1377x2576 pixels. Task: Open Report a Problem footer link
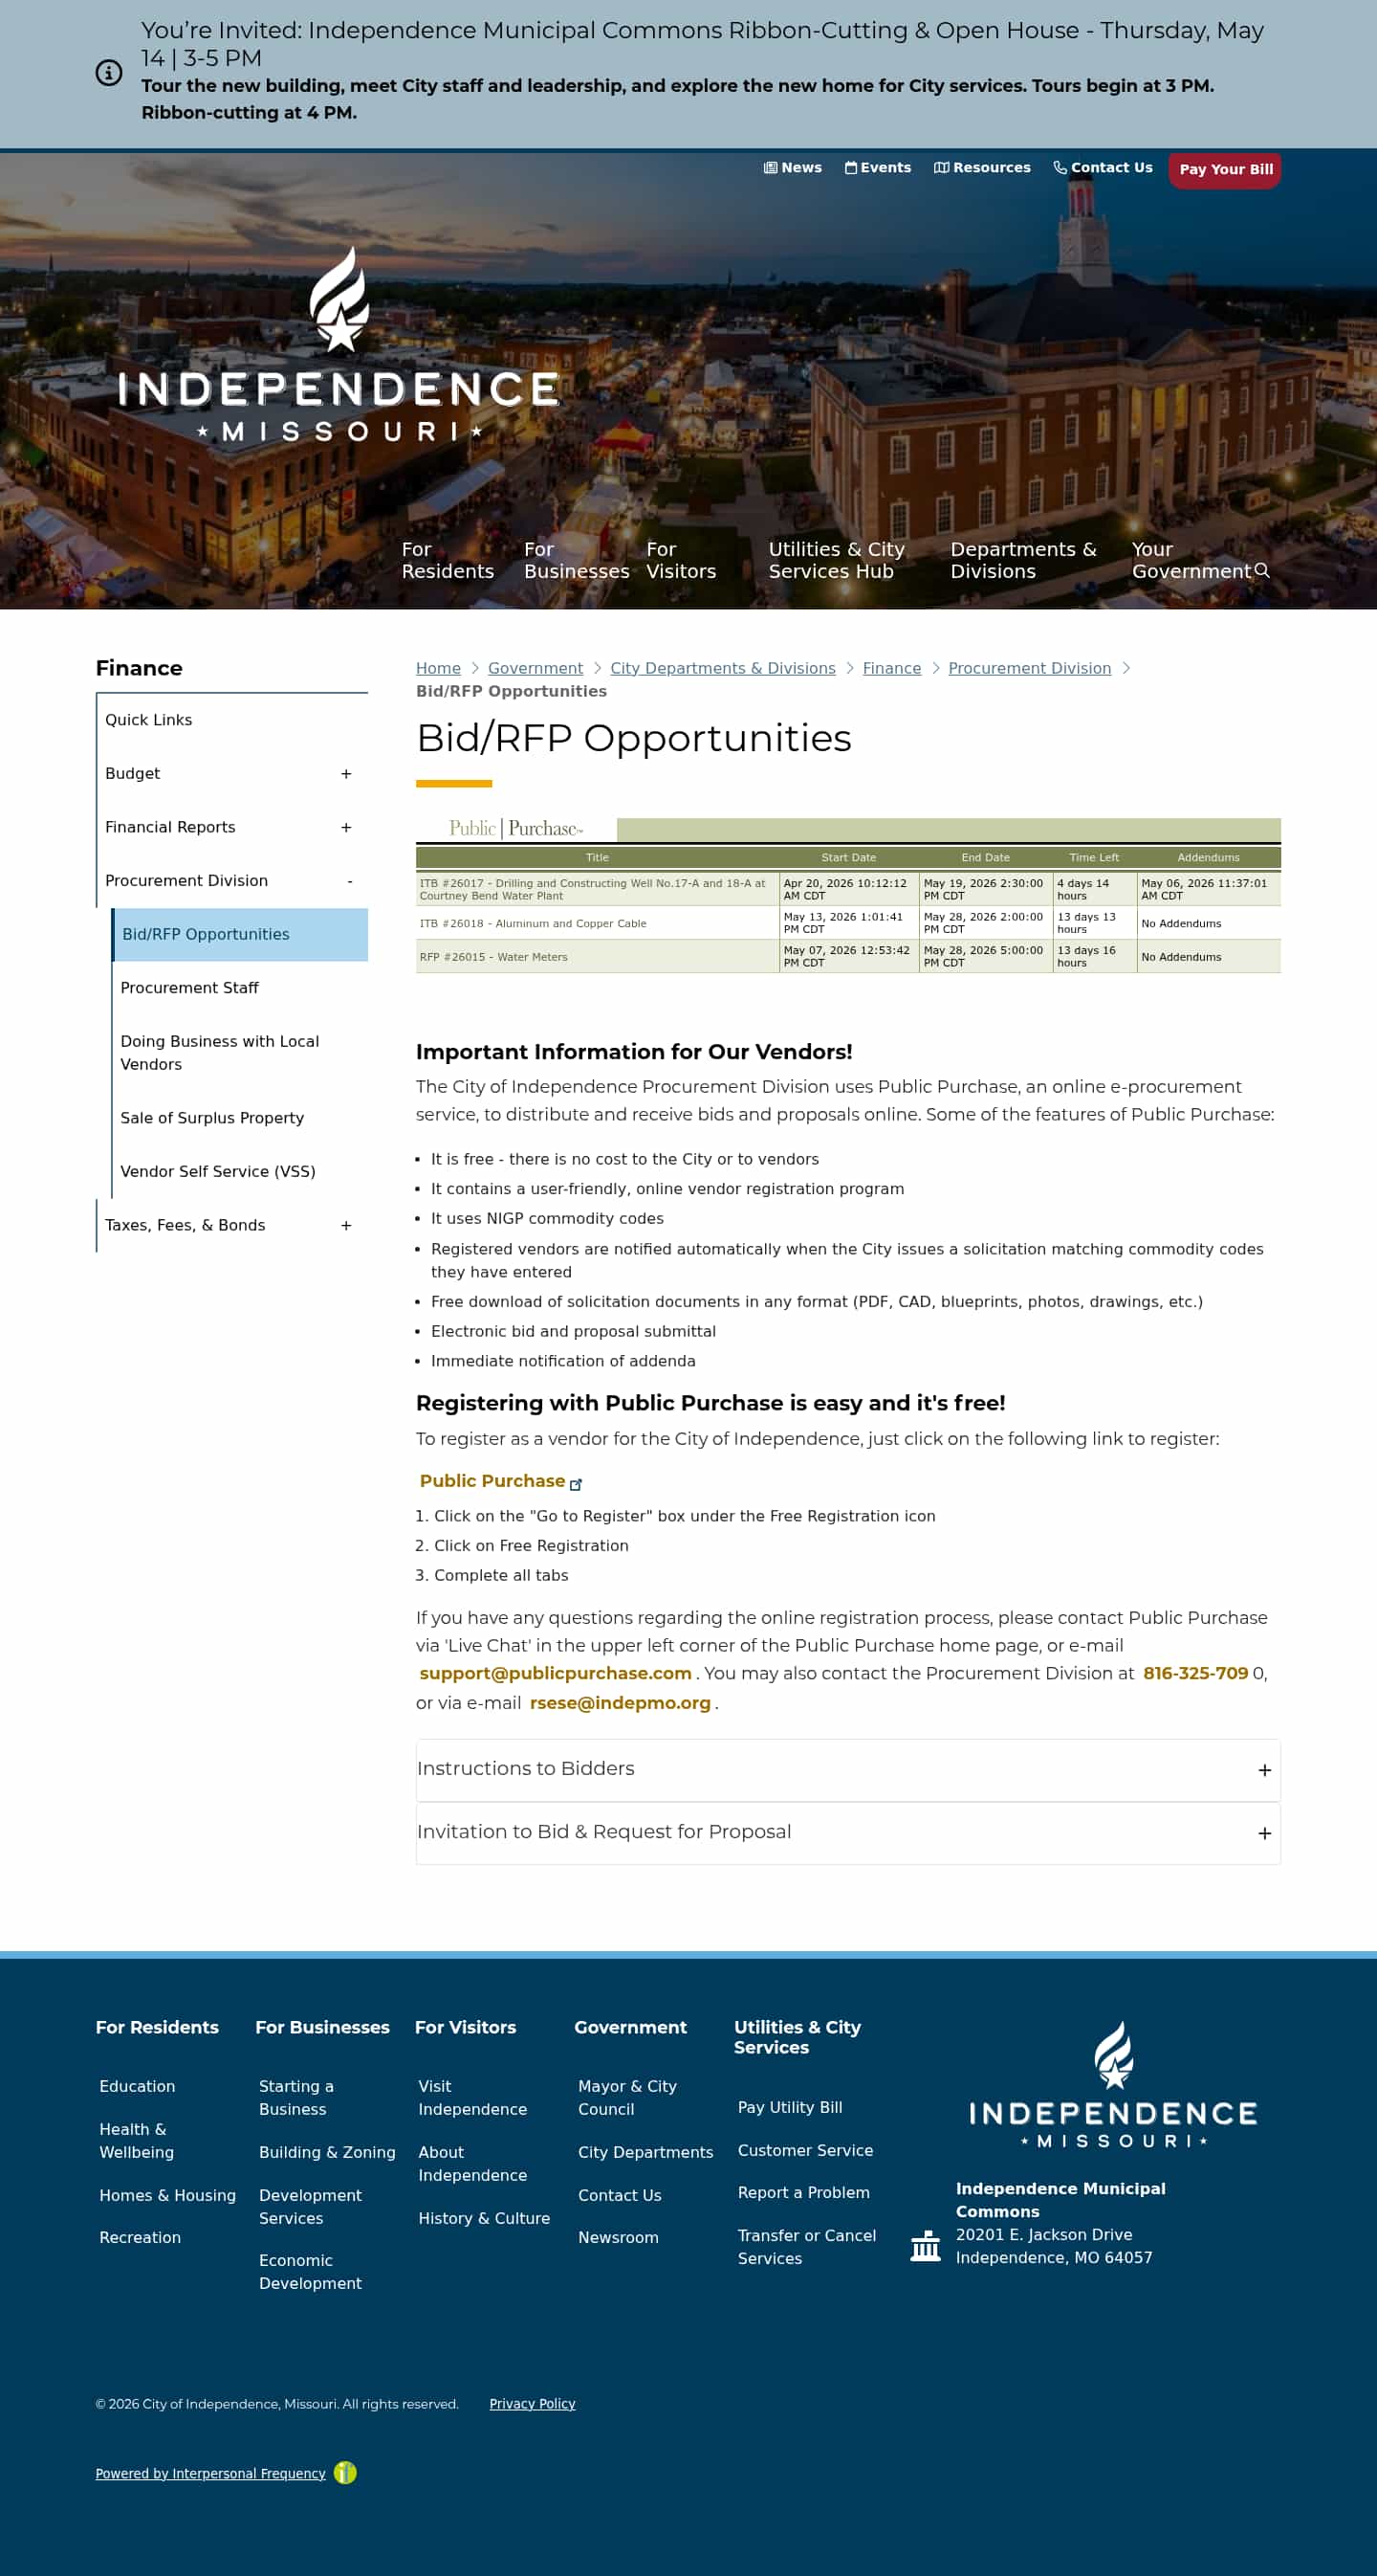tap(803, 2193)
